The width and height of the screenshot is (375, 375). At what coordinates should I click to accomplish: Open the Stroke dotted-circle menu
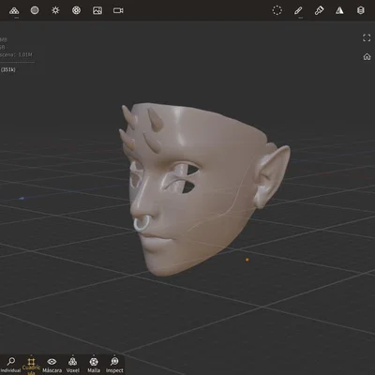[277, 10]
